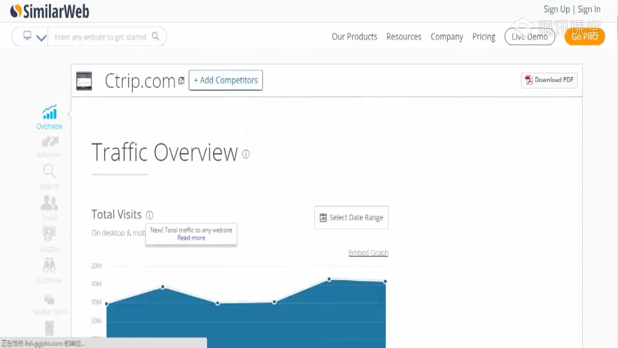This screenshot has width=618, height=348.
Task: Click the Embed Graph link
Action: (368, 253)
